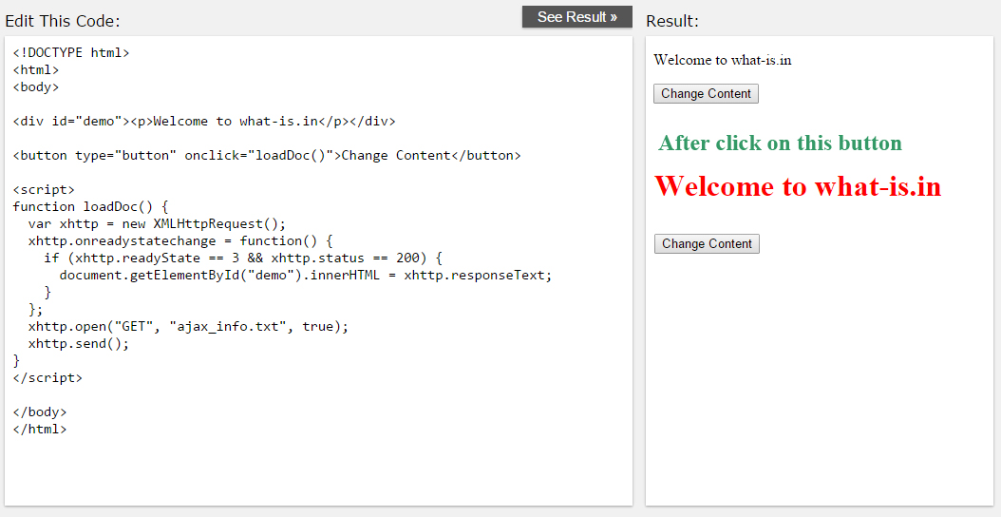Click the xhttp.send() line
Screen dimensions: 1001x517
coord(79,344)
